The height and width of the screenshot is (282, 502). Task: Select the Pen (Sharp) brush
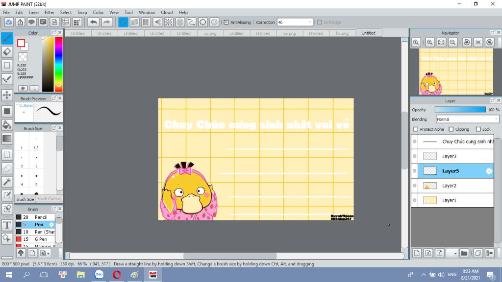(x=35, y=232)
